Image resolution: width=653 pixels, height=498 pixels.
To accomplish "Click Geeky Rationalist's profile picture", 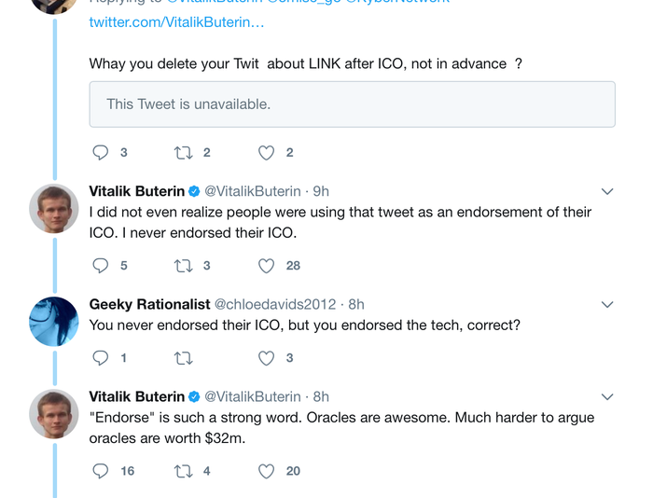I will pyautogui.click(x=54, y=322).
